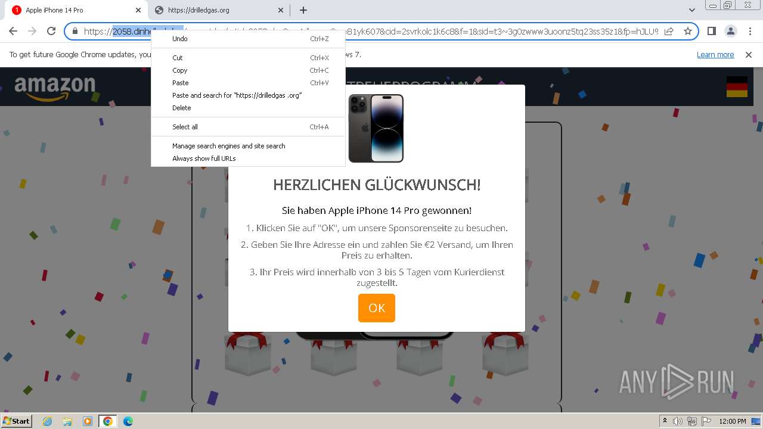Click the address bar URL field

click(381, 31)
